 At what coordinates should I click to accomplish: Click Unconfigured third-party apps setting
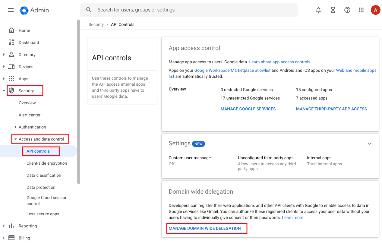pos(268,163)
